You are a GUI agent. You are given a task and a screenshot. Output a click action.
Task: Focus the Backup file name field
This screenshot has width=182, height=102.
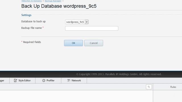(x=92, y=28)
